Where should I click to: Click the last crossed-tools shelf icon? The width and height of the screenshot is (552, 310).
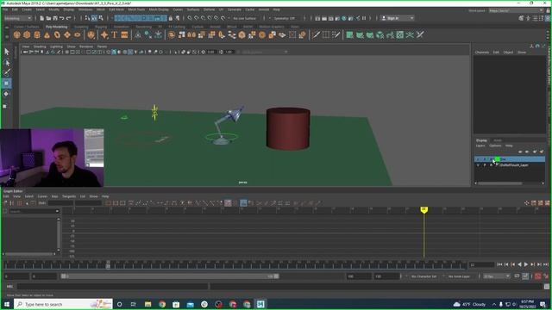420,34
